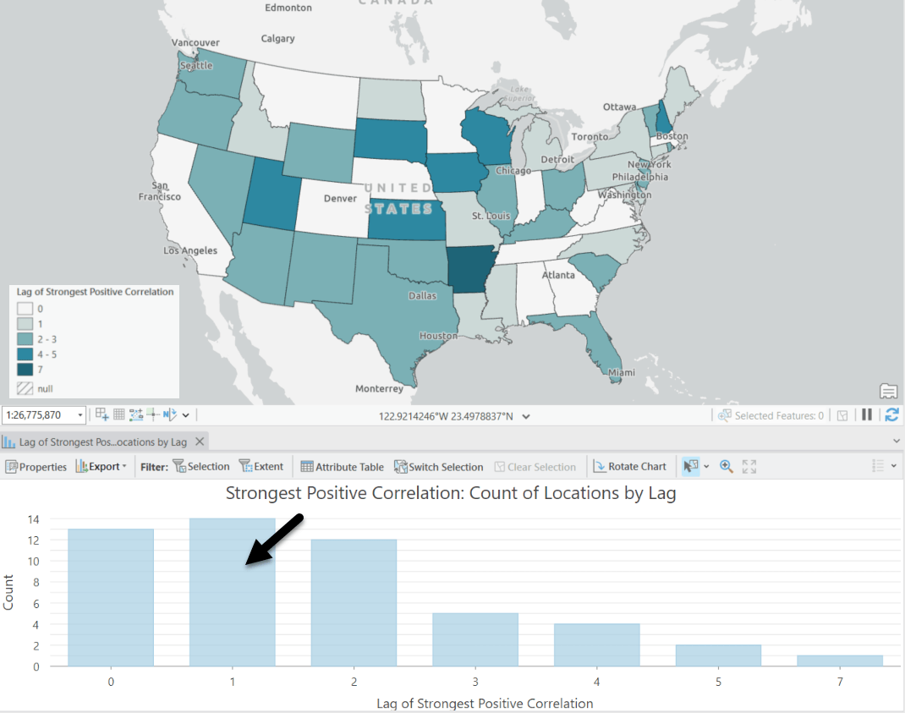Select the chart bar for lag 0
Screen dimensions: 905x713
111,597
